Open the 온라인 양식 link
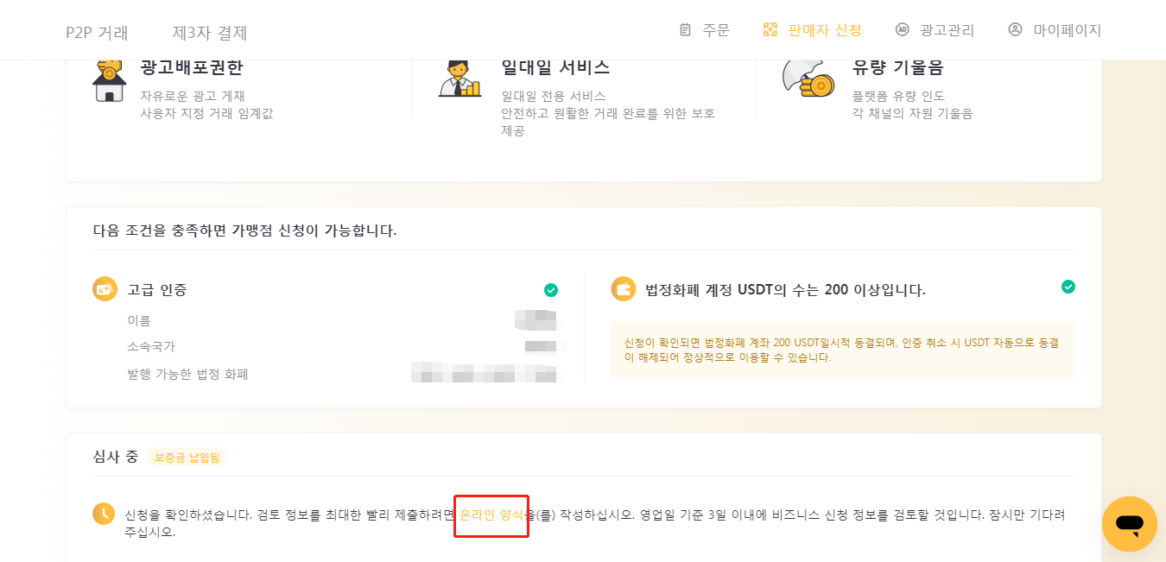 (x=491, y=515)
